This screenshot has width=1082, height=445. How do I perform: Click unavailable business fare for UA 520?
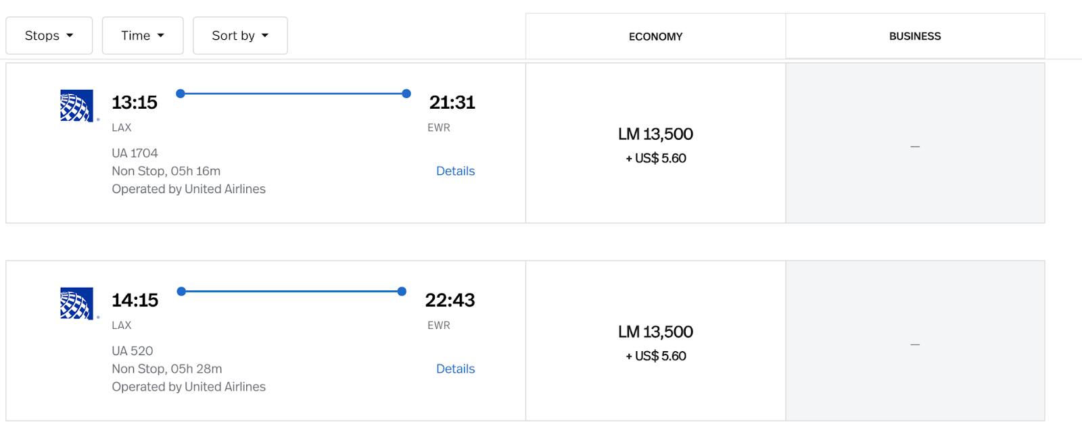point(914,344)
